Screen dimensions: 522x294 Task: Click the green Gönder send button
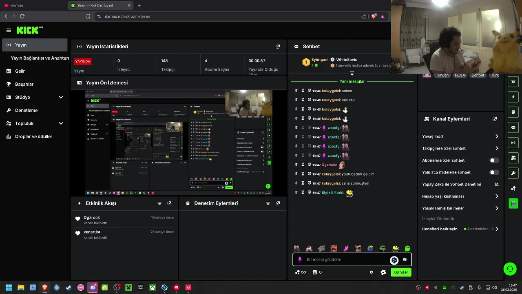401,272
